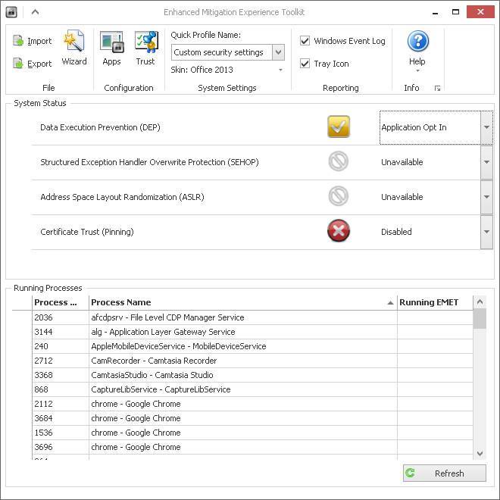Collapse the ribbon with the caret arrow
Viewport: 500px width, 500px height.
[x=35, y=12]
